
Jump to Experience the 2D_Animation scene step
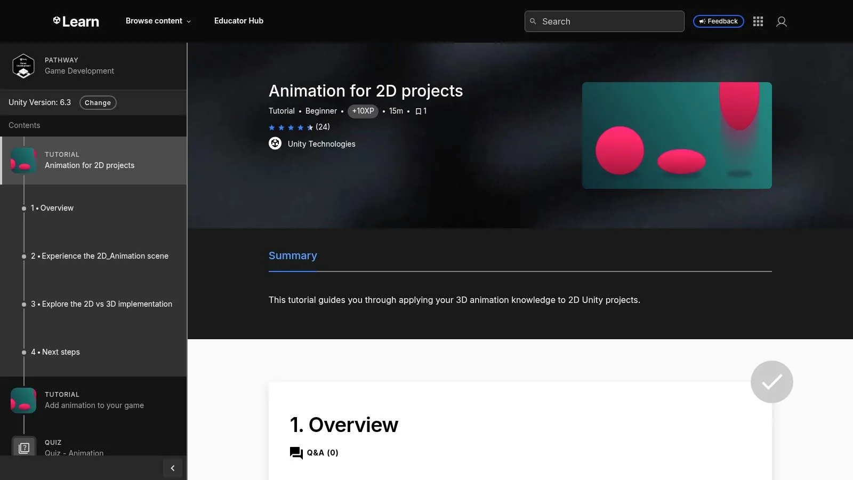(100, 256)
